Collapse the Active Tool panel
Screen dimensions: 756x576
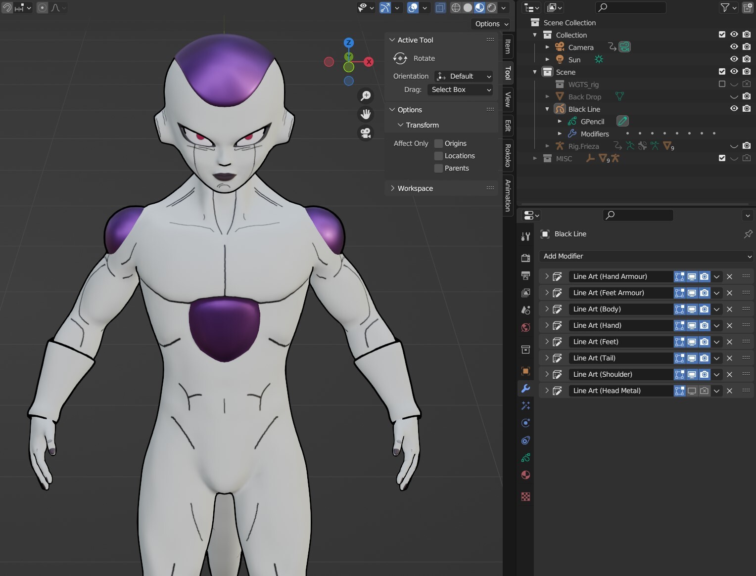tap(392, 40)
